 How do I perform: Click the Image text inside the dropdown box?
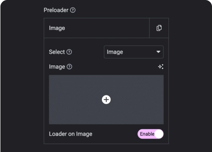(x=115, y=52)
